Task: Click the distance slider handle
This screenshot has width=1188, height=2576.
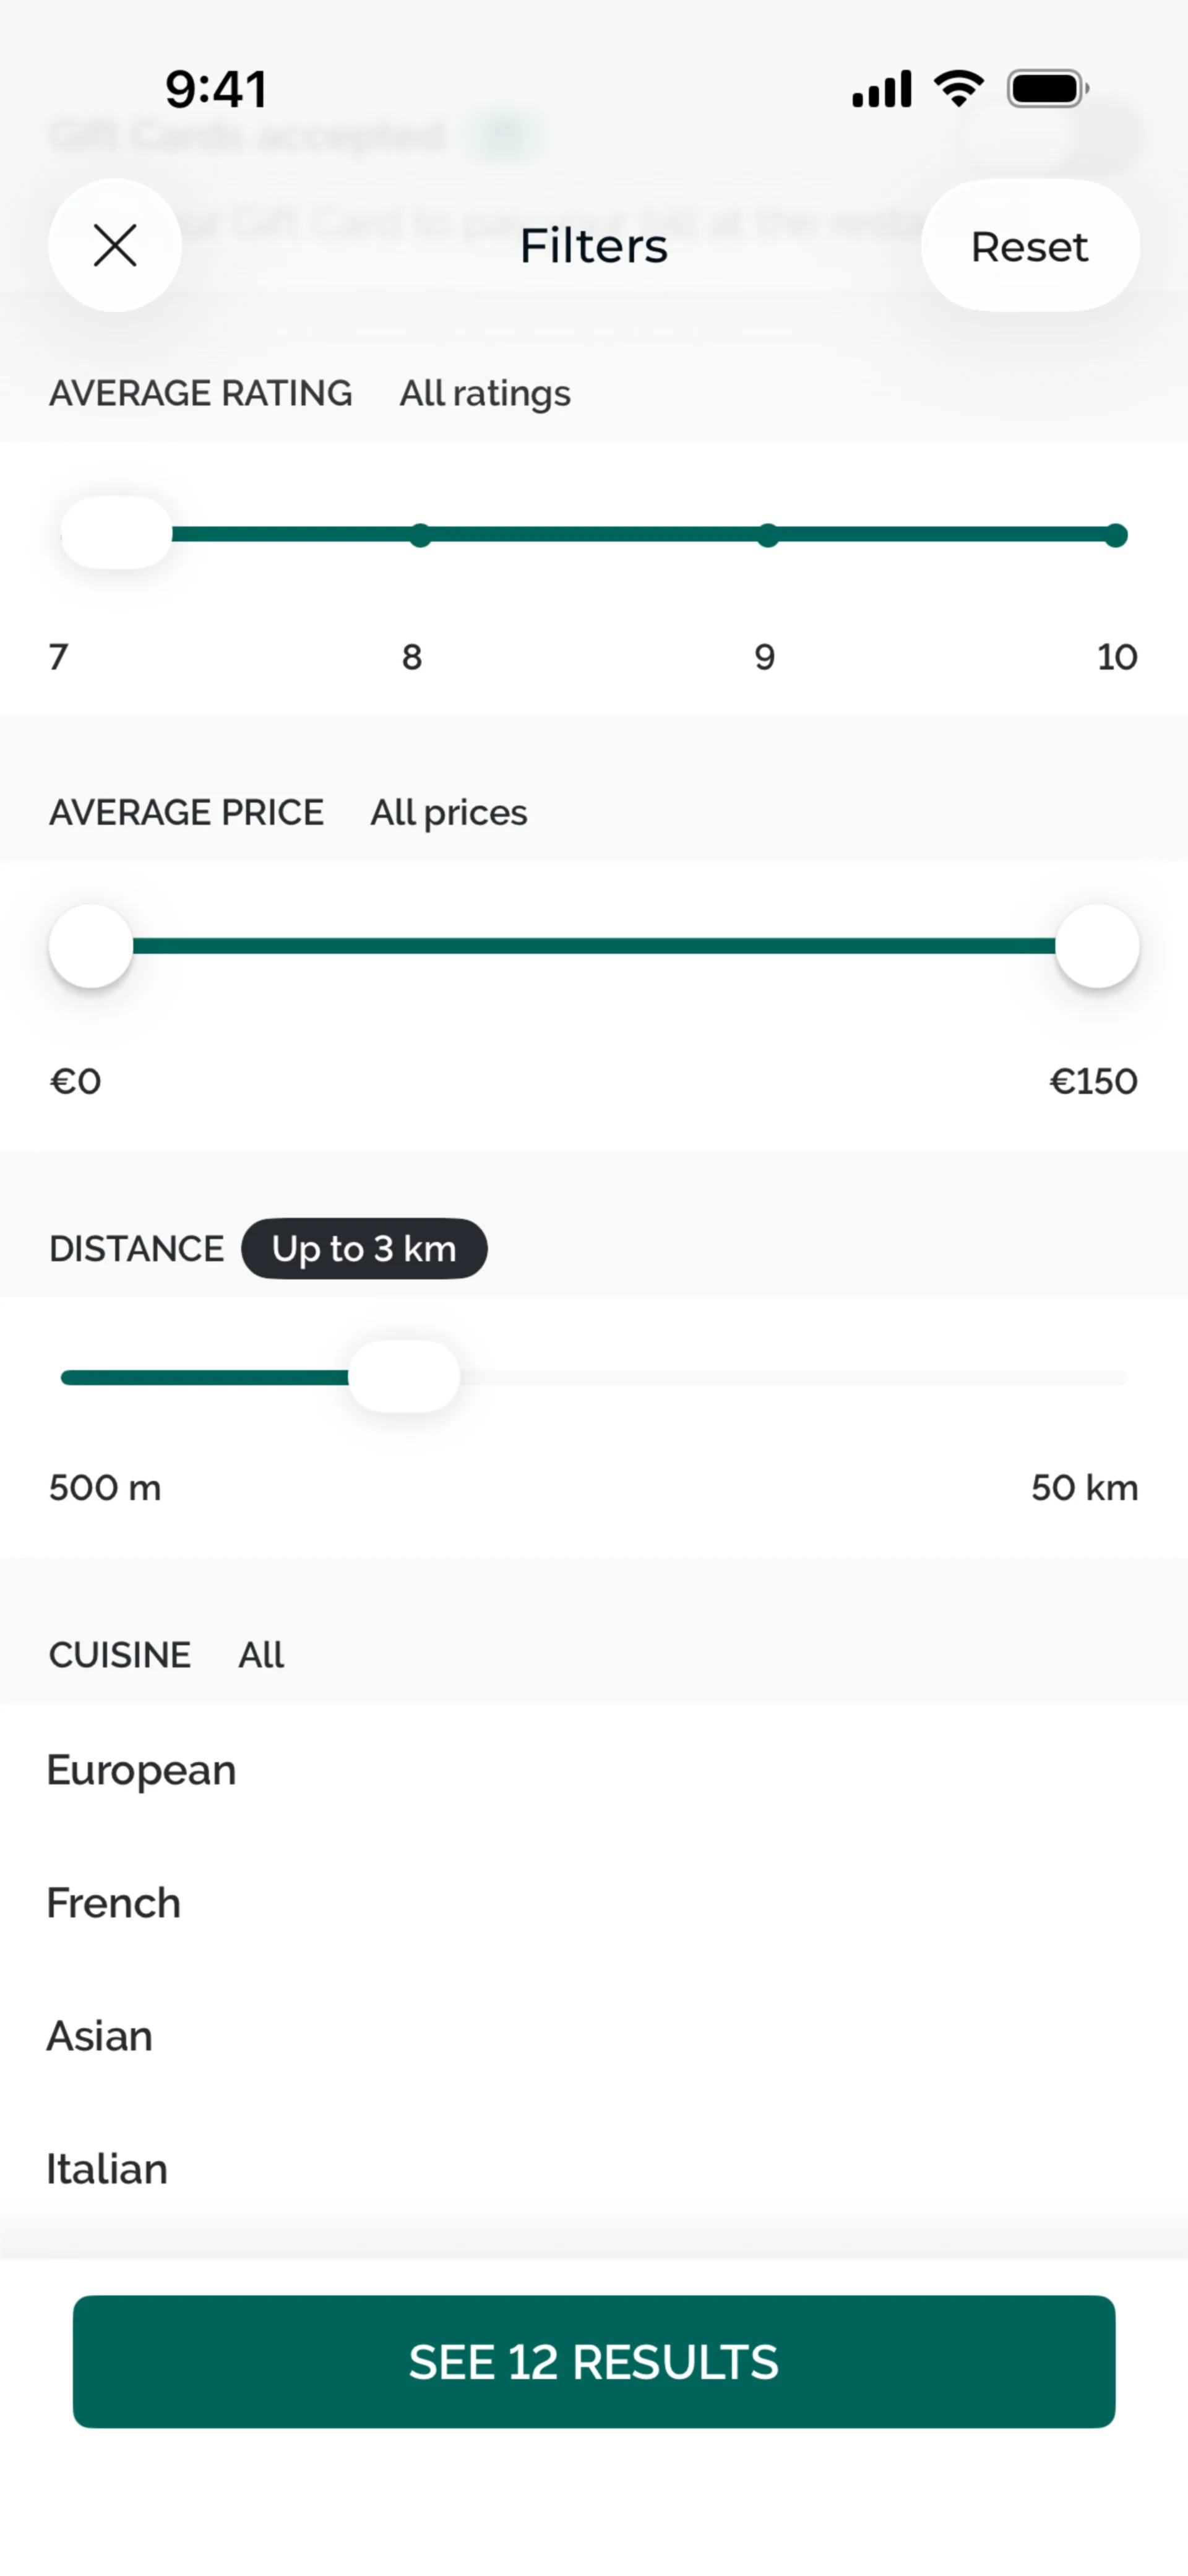Action: coord(404,1377)
